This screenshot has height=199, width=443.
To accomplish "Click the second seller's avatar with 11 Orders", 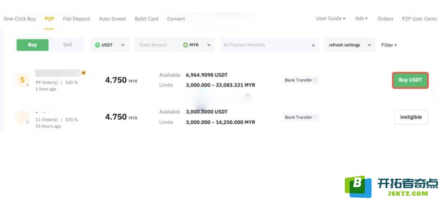I will pos(22,117).
